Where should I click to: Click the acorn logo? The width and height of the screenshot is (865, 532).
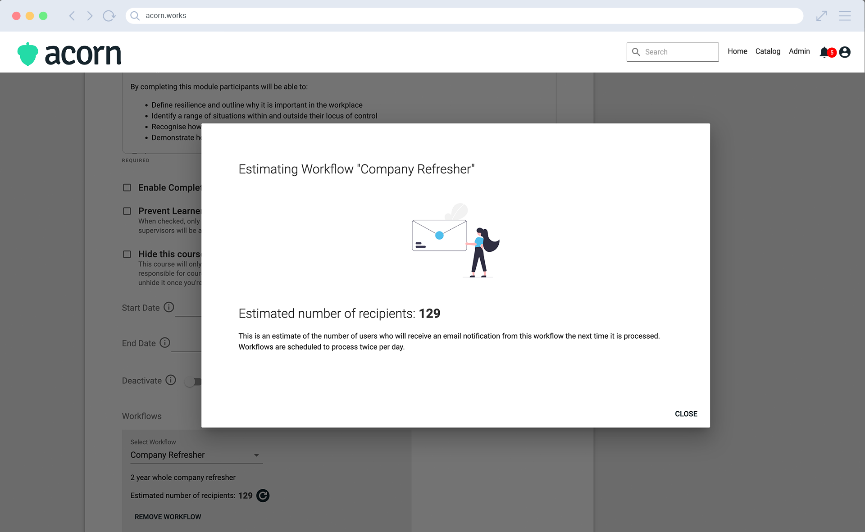point(69,54)
